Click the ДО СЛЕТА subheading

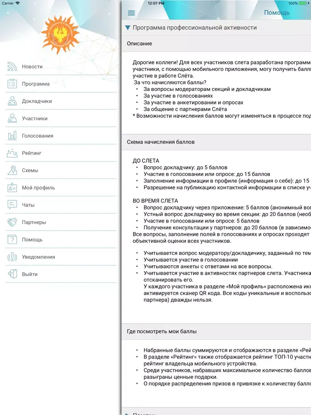(146, 161)
